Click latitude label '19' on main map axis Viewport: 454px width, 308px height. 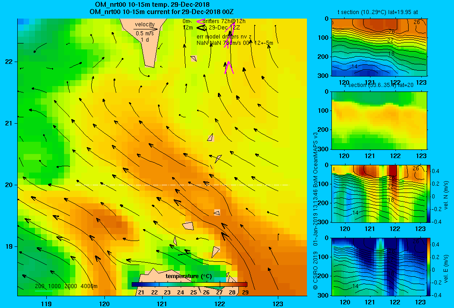(x=9, y=246)
